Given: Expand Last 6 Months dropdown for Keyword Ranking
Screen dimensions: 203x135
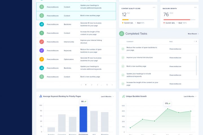Looking at the screenshot, I should [107, 96].
